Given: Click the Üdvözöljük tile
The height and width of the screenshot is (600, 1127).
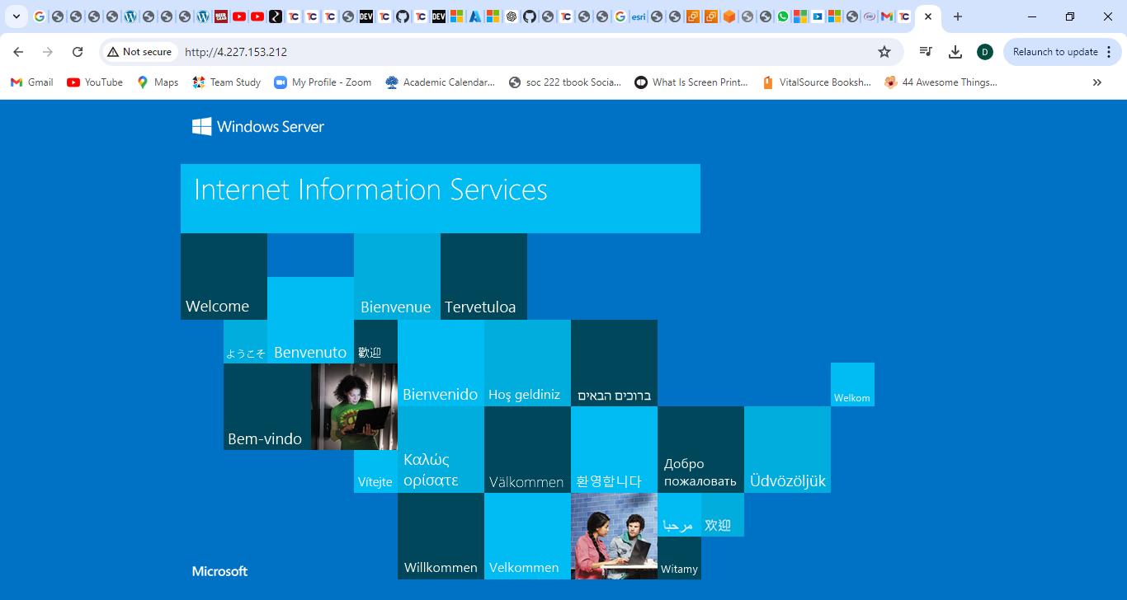Looking at the screenshot, I should click(x=787, y=449).
